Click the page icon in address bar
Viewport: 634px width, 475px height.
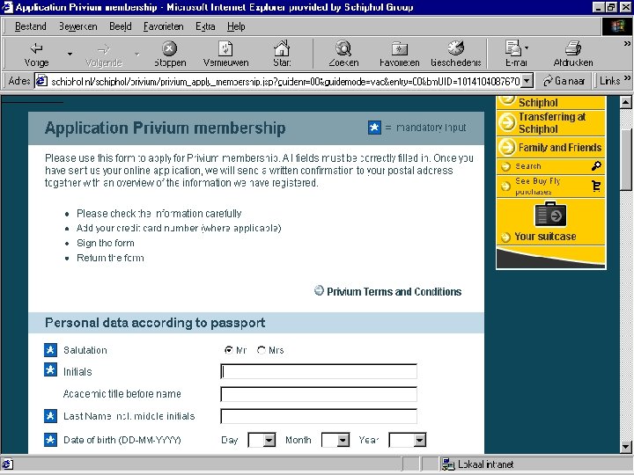coord(41,81)
